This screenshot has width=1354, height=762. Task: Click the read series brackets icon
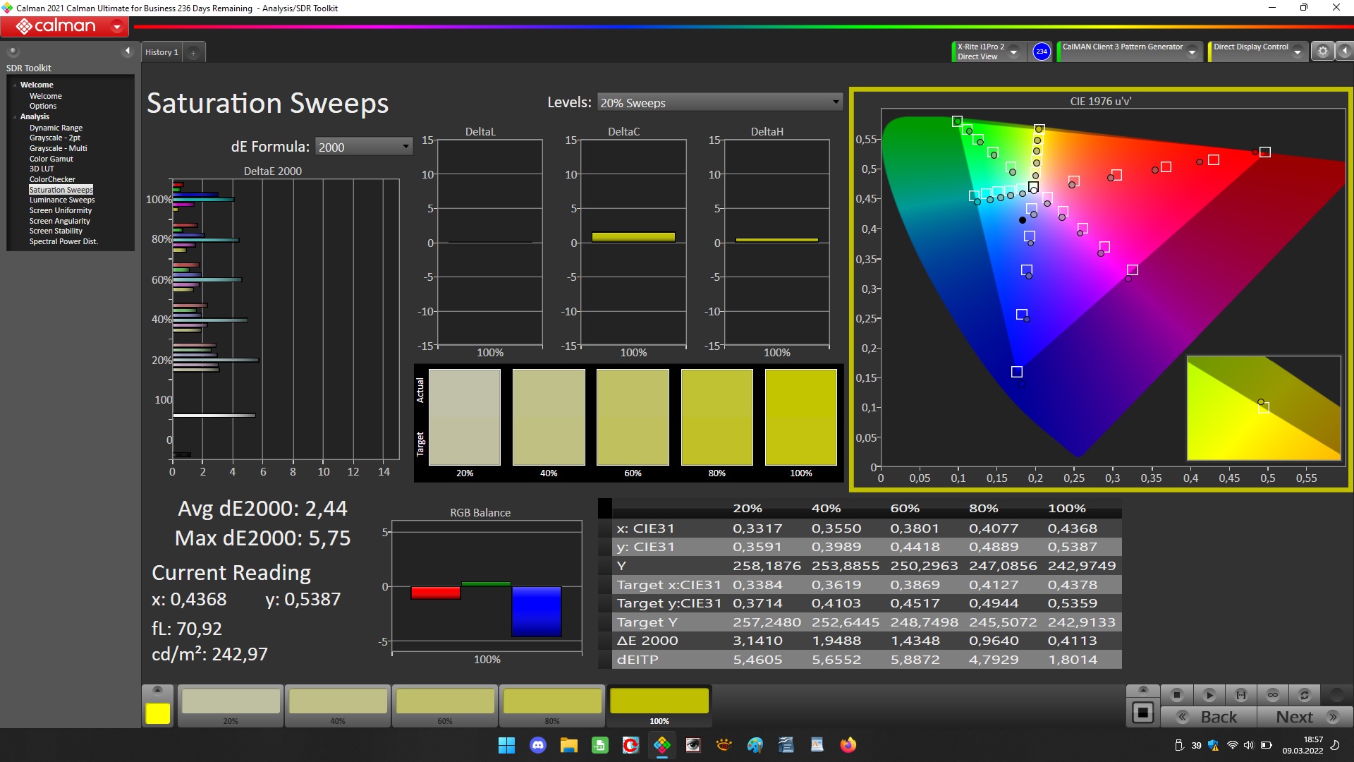coord(1241,695)
